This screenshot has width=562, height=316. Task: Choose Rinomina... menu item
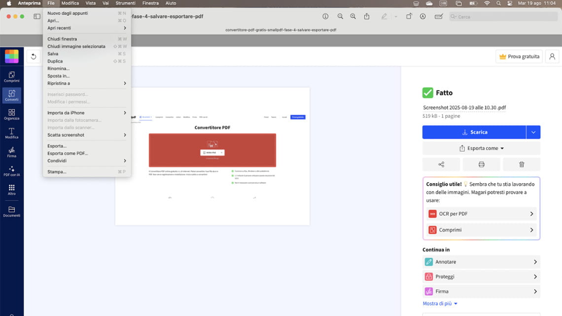[x=87, y=69]
